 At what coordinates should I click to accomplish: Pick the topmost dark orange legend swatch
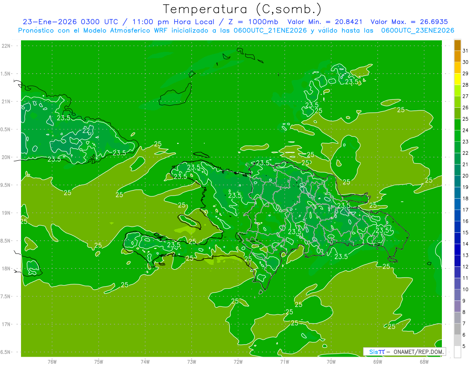tap(458, 45)
